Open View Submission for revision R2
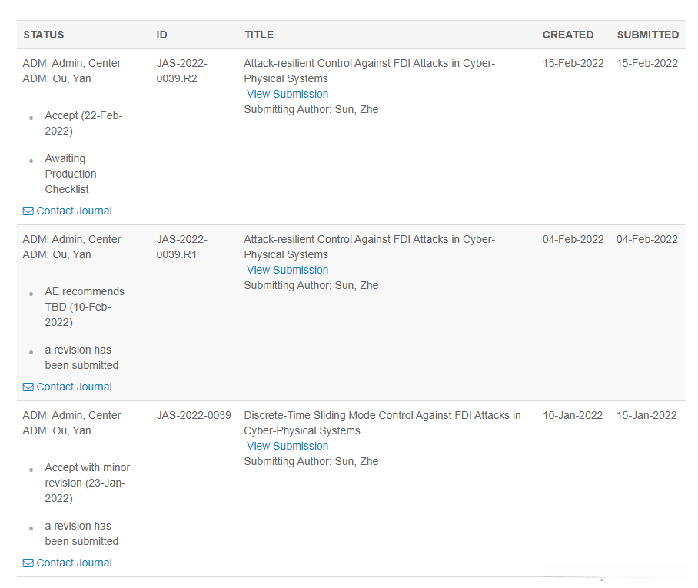The width and height of the screenshot is (698, 588). pyautogui.click(x=288, y=94)
